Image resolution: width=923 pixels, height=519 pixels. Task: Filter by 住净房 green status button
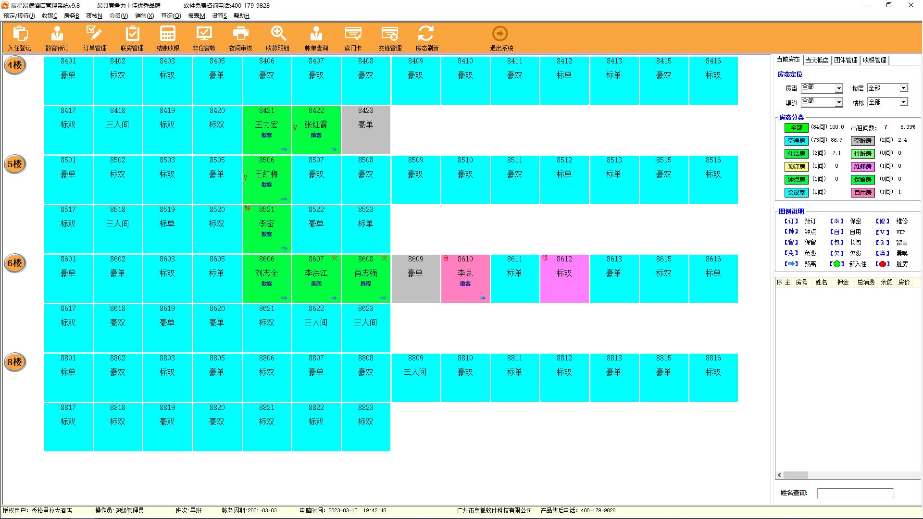click(x=796, y=154)
